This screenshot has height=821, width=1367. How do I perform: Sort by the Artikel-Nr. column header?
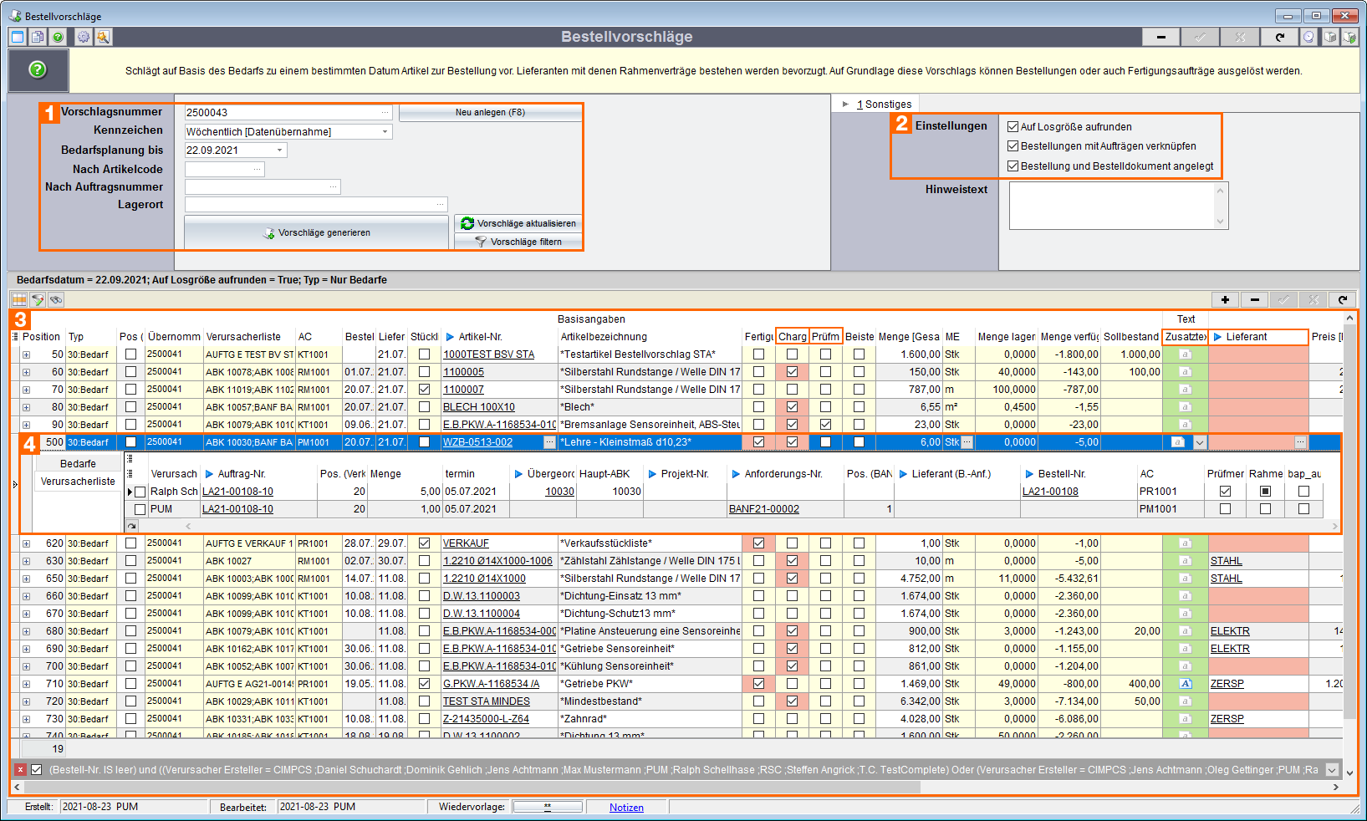tap(500, 337)
